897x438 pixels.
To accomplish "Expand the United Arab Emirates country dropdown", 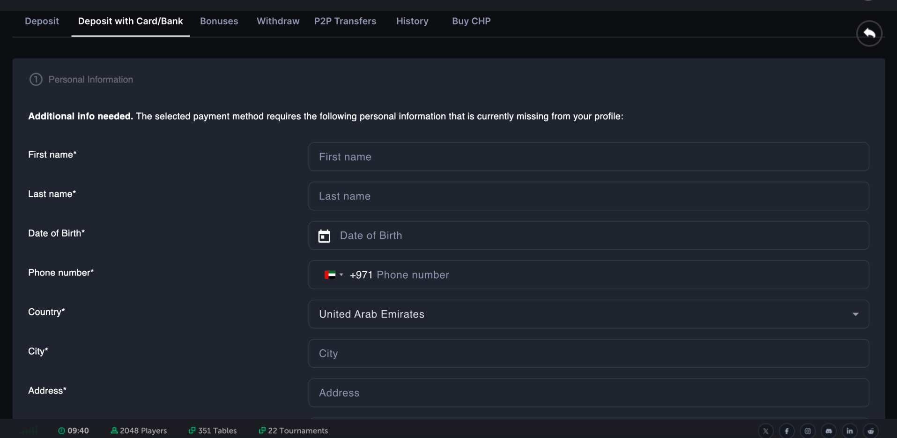I will coord(855,314).
